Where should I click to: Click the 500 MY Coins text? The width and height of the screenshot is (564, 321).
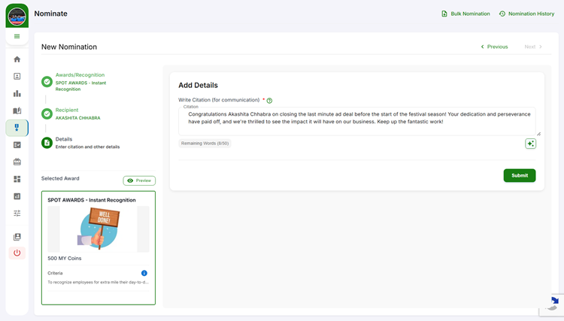coord(65,259)
